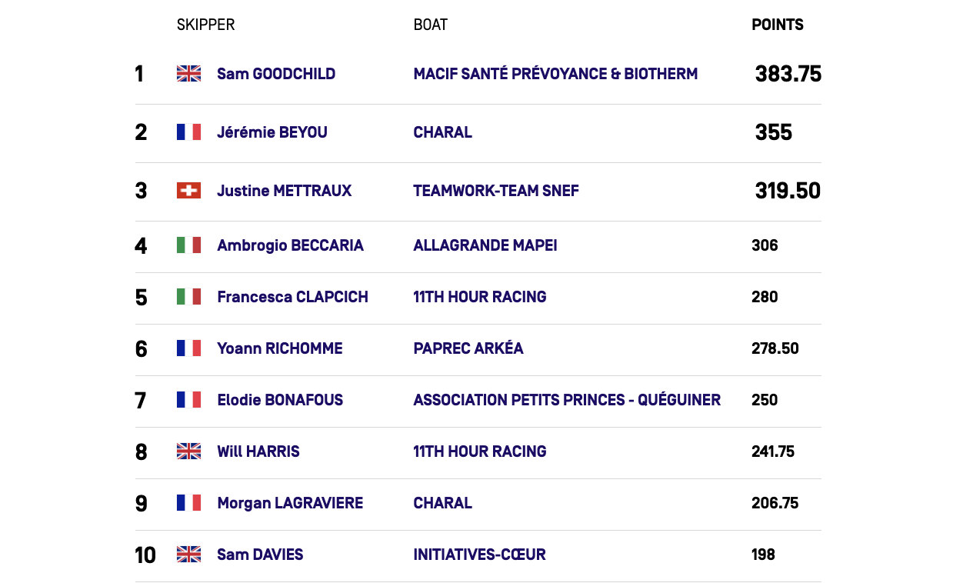This screenshot has width=963, height=583.
Task: Click the Italian flag beside Francesca Clapcich
Action: (188, 297)
